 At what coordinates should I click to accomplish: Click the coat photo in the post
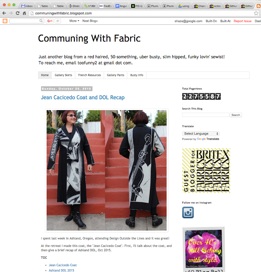[106, 170]
